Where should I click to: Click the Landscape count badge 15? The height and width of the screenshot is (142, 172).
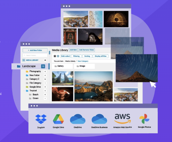click(43, 66)
